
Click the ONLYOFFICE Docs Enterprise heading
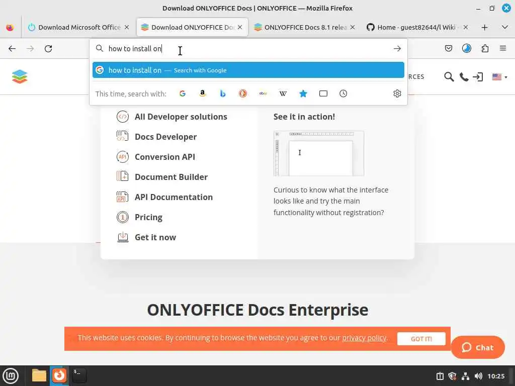tap(257, 310)
